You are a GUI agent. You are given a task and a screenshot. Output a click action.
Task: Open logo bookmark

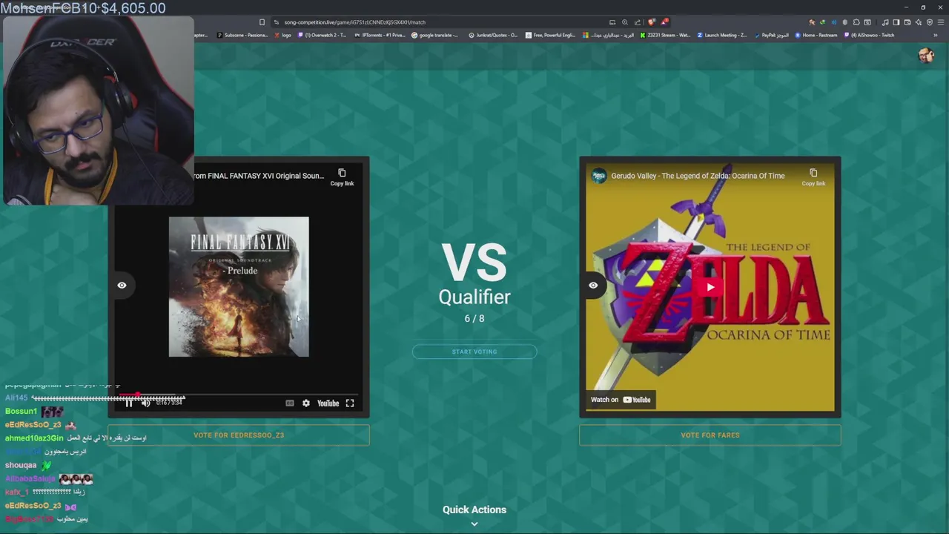click(282, 35)
